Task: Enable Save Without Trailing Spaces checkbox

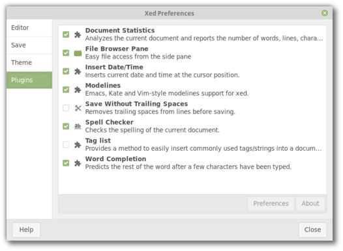Action: coord(66,108)
